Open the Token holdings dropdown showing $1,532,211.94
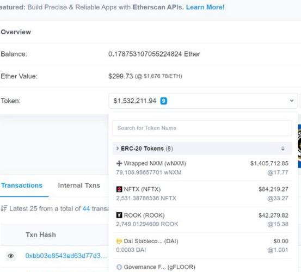 click(x=203, y=101)
